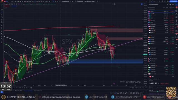
Task: Open the ideas lightbulb icon in right sidebar
Action: [177, 21]
